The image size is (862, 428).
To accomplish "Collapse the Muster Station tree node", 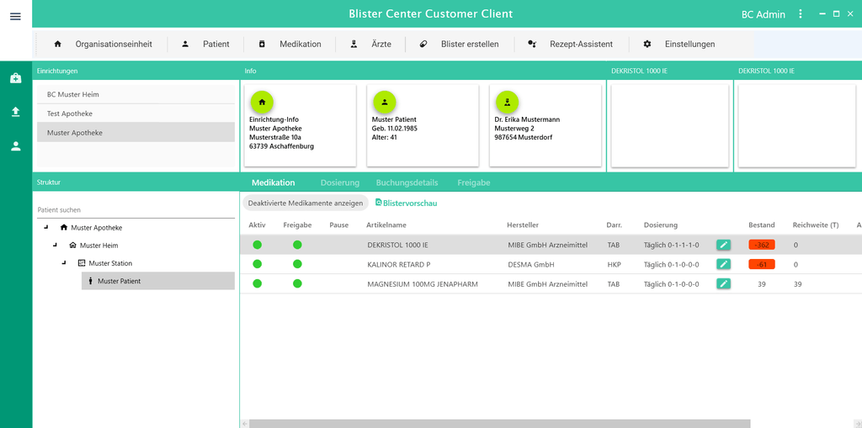I will [64, 262].
